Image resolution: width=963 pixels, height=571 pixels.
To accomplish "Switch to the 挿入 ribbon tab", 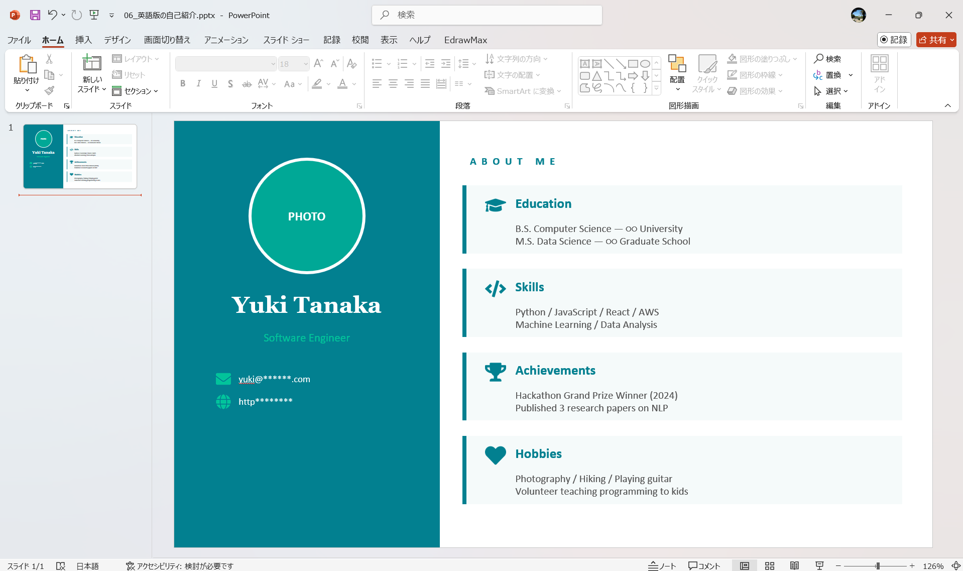I will [83, 40].
